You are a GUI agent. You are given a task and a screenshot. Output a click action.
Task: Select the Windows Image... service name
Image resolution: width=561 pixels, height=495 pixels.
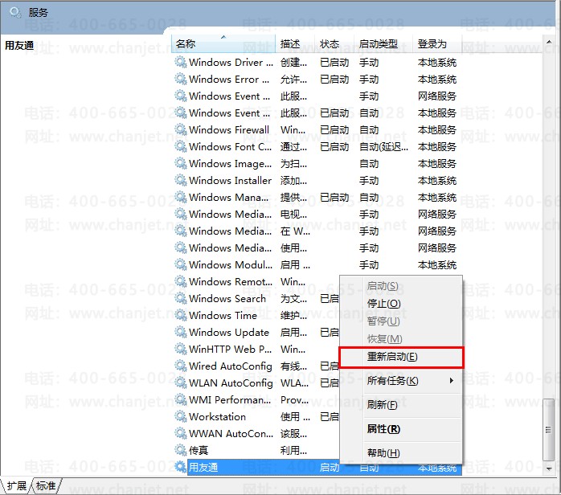pyautogui.click(x=230, y=164)
